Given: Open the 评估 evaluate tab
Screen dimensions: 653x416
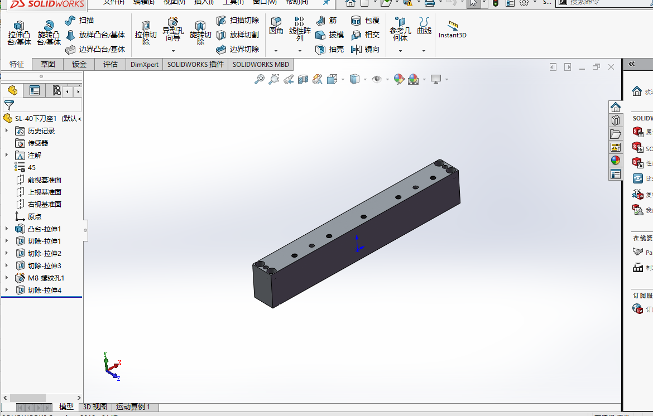Looking at the screenshot, I should click(x=111, y=64).
